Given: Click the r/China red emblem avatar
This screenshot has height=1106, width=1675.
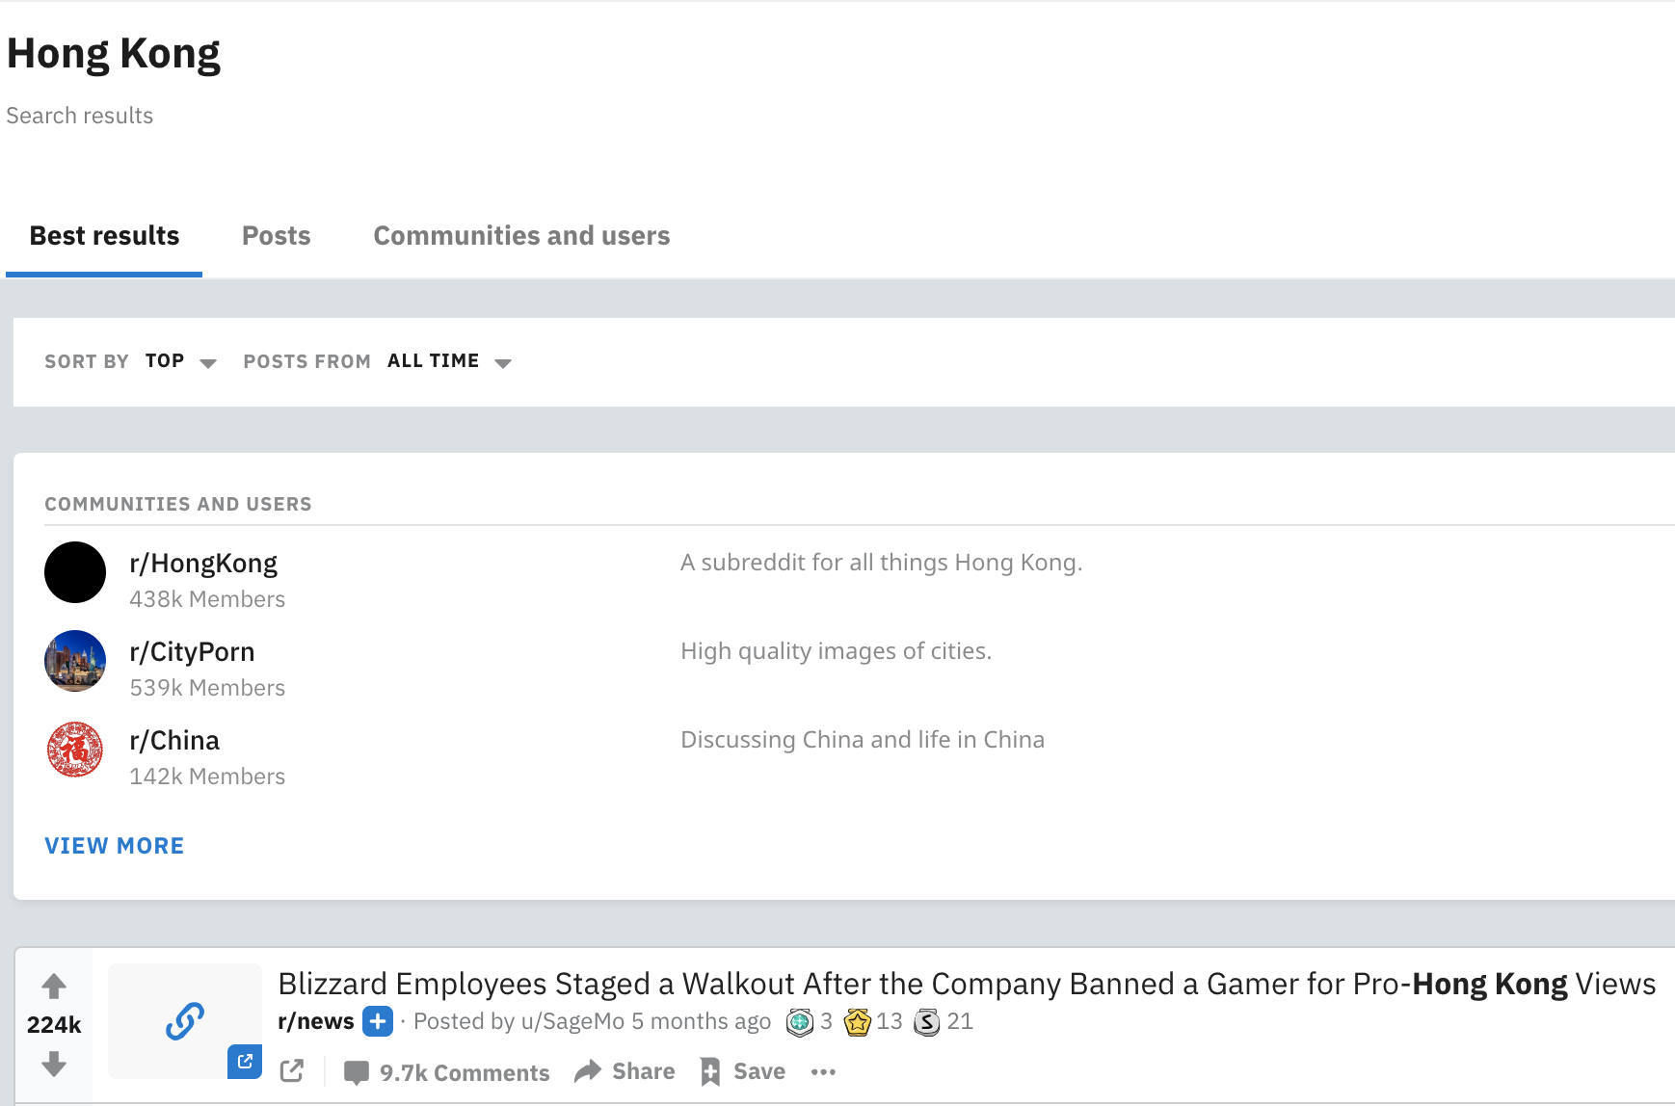Looking at the screenshot, I should [75, 750].
